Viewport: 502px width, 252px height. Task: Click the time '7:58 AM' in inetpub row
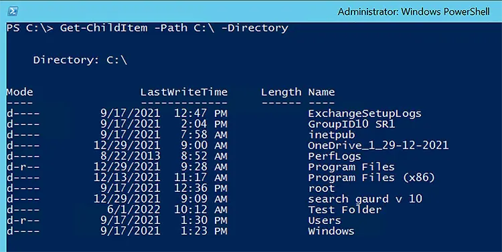pyautogui.click(x=204, y=135)
